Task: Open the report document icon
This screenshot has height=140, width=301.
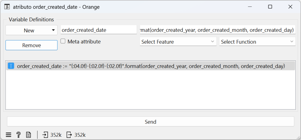Action: pyautogui.click(x=29, y=135)
